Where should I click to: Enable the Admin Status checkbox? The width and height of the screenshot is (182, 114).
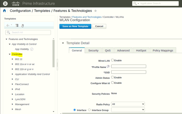click(112, 77)
